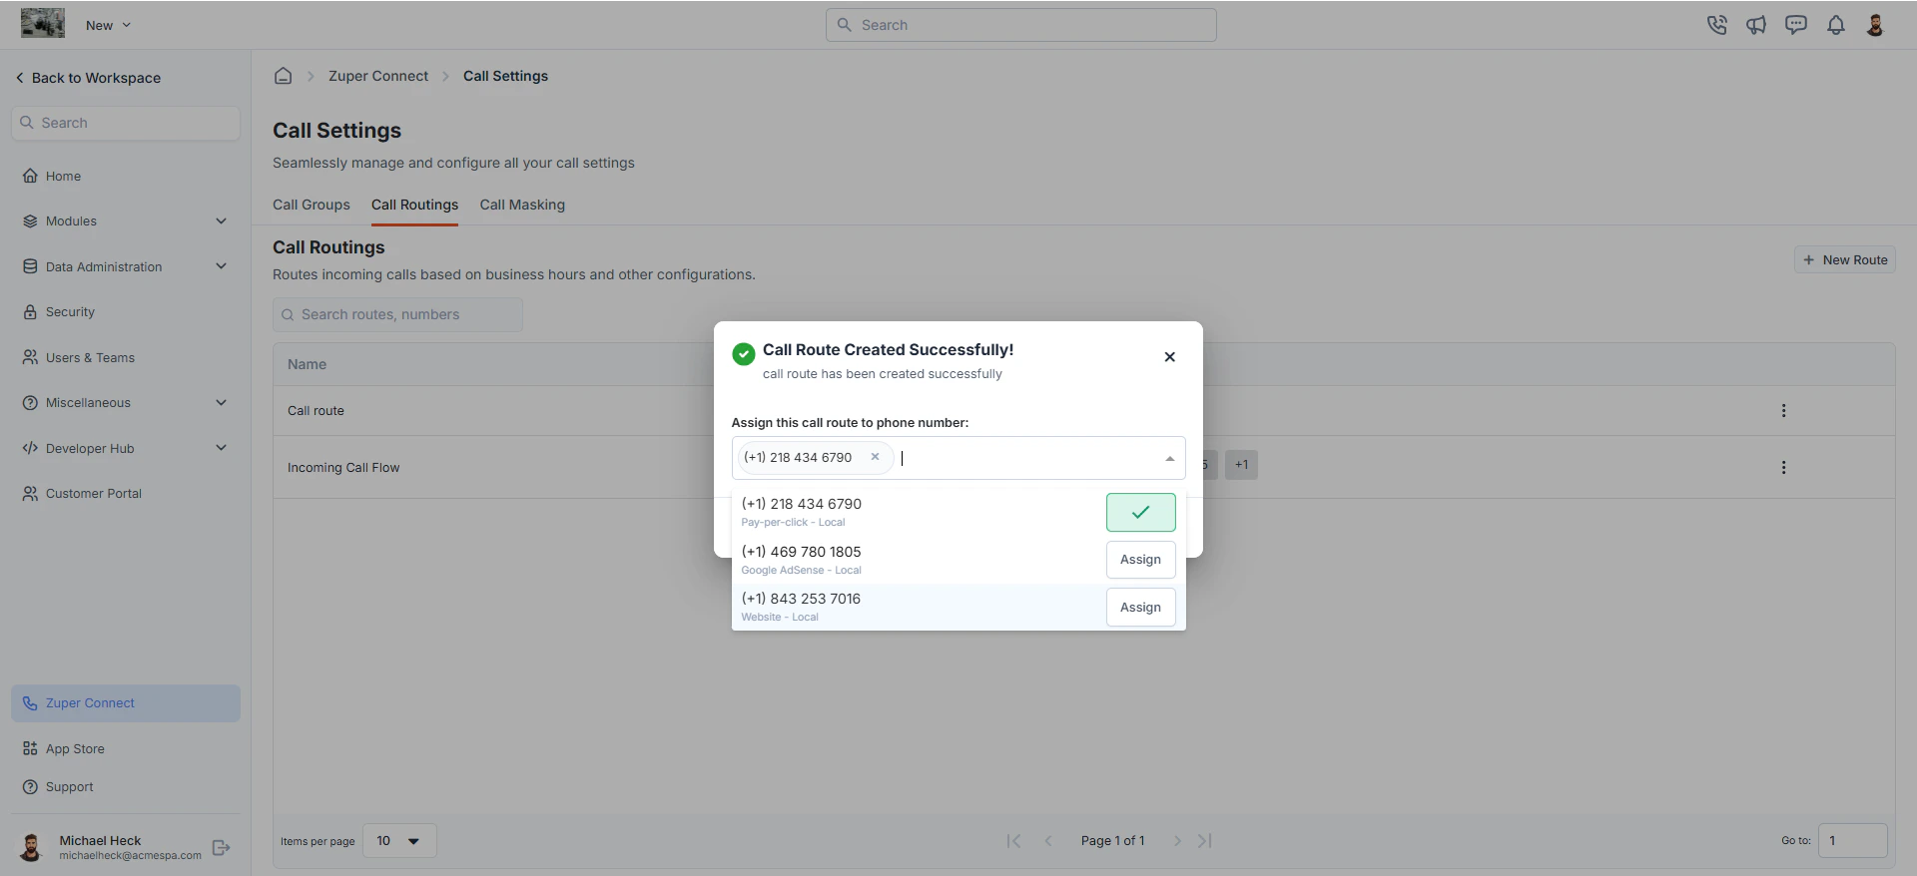Switch to Call Groups tab
1917x876 pixels.
click(x=312, y=205)
